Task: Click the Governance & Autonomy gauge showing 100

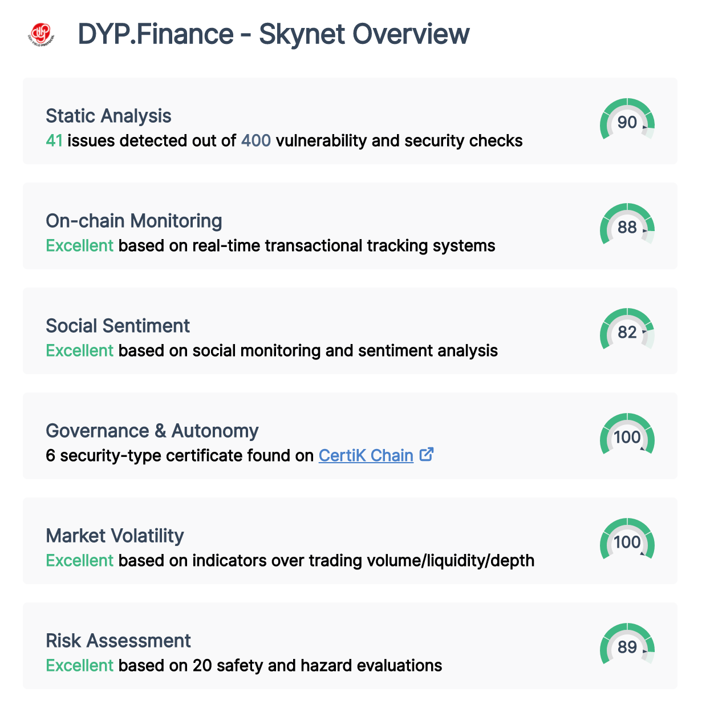Action: pyautogui.click(x=626, y=437)
